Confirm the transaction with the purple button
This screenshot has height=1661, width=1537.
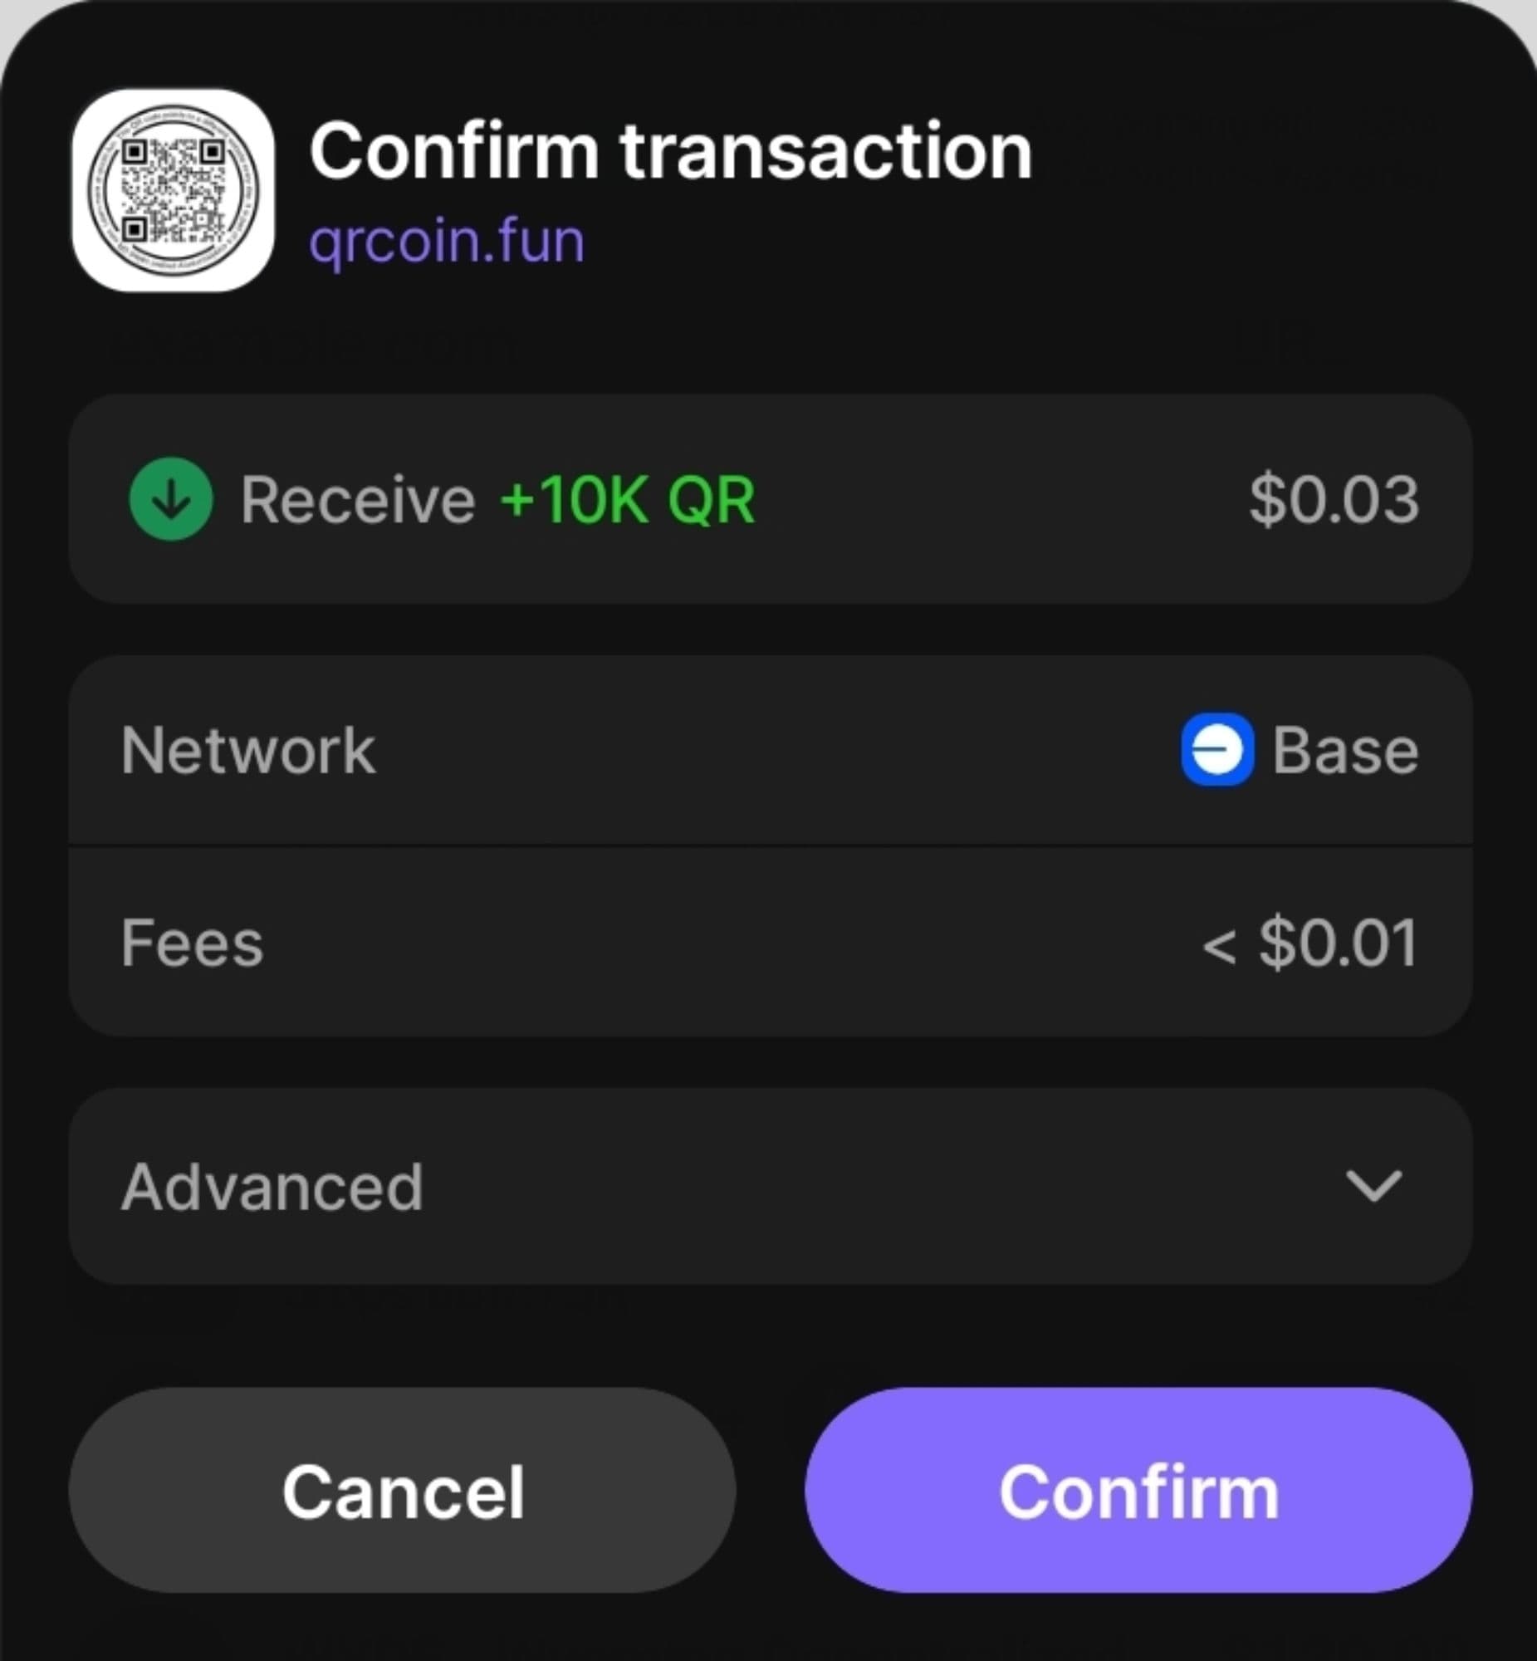(1138, 1491)
